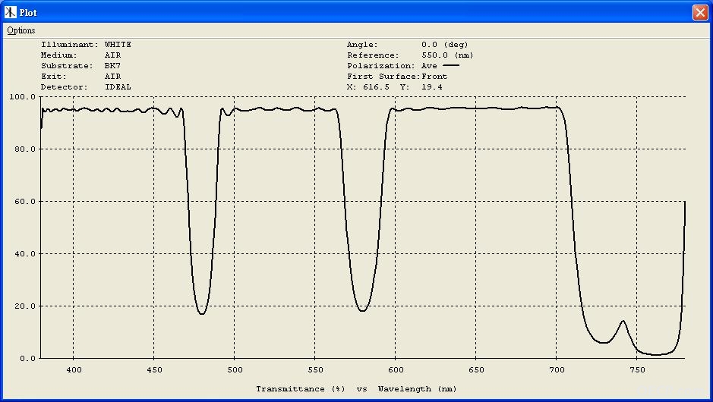This screenshot has width=713, height=402.
Task: Click the y-axis label '0.0'
Action: [28, 359]
